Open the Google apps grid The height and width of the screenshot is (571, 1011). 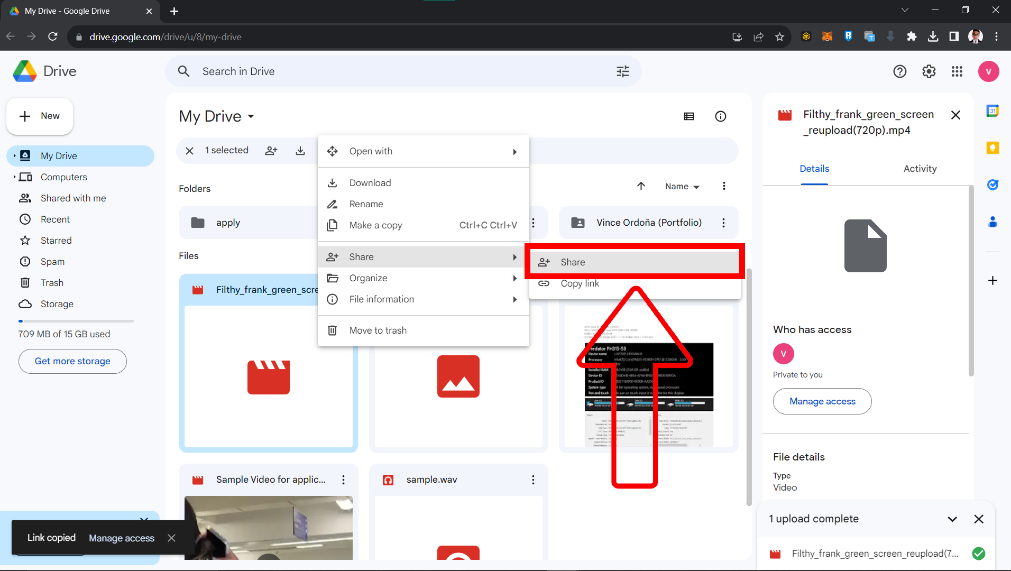coord(957,71)
